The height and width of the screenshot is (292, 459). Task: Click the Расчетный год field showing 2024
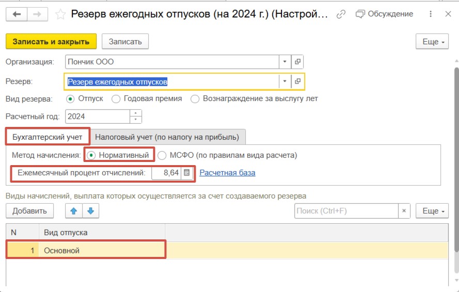coord(98,117)
